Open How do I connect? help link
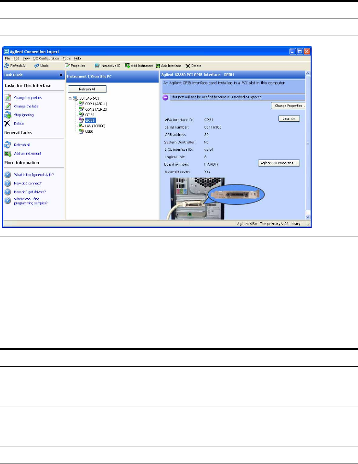 click(x=28, y=184)
